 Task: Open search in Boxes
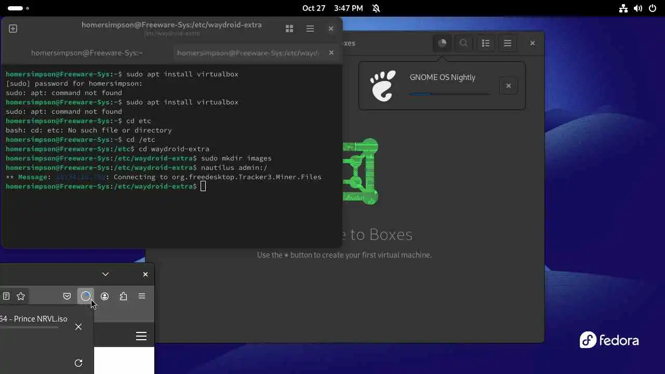[x=464, y=43]
